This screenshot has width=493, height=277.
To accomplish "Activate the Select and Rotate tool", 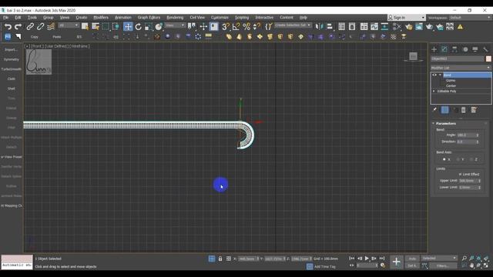I will coord(139,27).
